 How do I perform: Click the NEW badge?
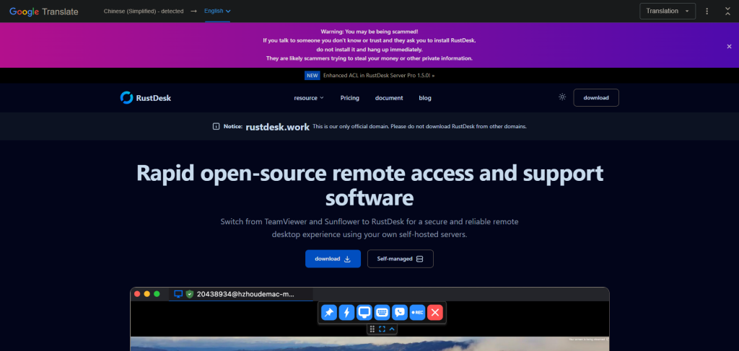312,75
